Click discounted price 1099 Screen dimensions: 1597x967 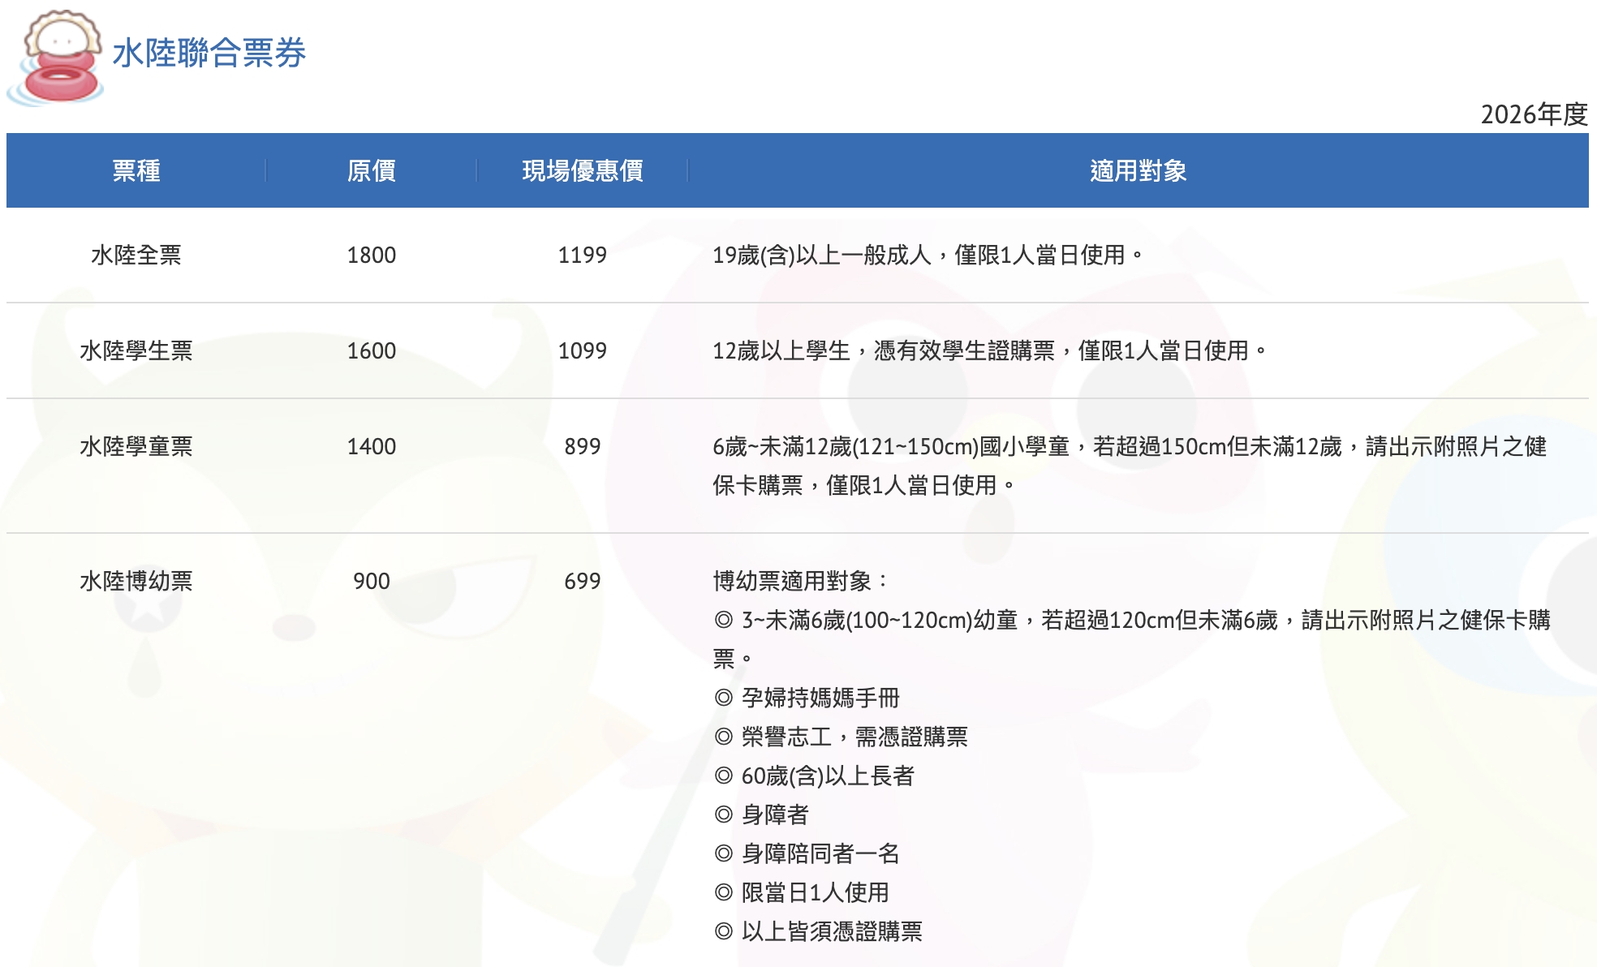(583, 351)
